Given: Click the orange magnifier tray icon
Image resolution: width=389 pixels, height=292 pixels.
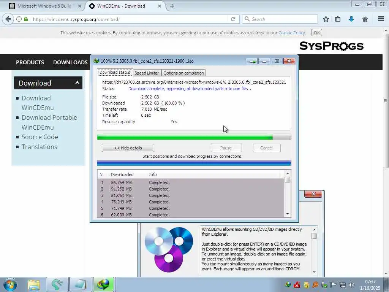Looking at the screenshot, I should pyautogui.click(x=315, y=284).
